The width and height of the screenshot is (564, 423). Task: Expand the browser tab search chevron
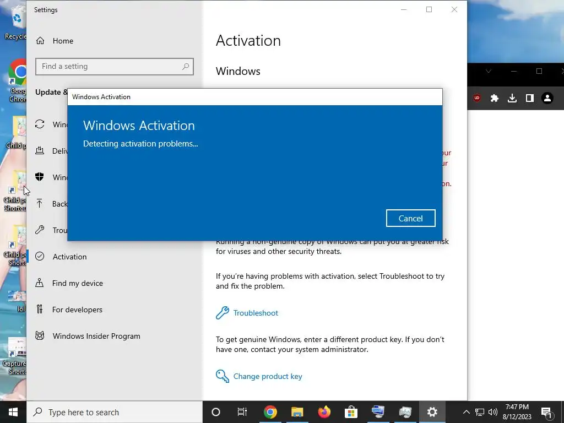489,71
